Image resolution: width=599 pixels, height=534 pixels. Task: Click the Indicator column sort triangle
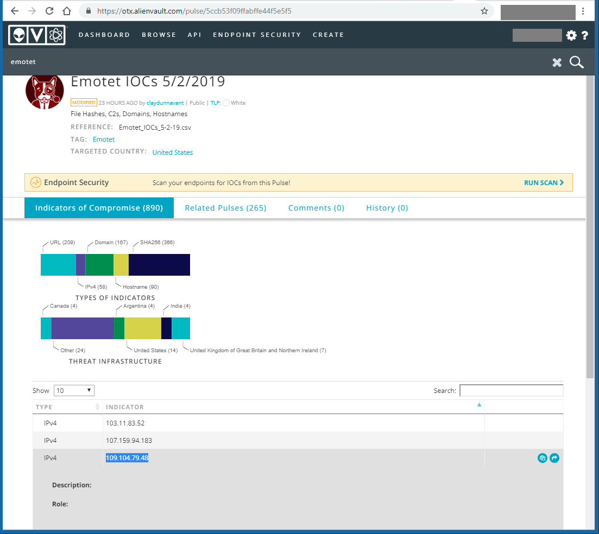click(479, 405)
